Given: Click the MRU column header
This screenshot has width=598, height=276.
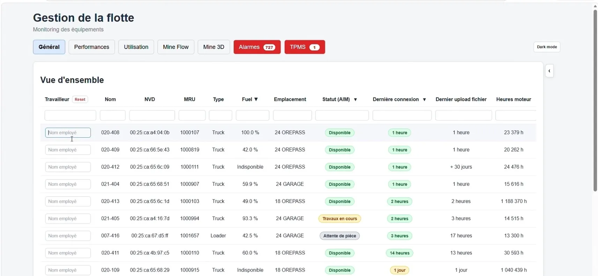Looking at the screenshot, I should point(190,99).
